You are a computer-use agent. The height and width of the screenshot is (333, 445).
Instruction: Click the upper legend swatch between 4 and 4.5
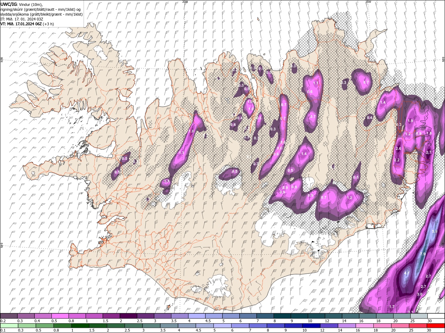tap(197, 316)
